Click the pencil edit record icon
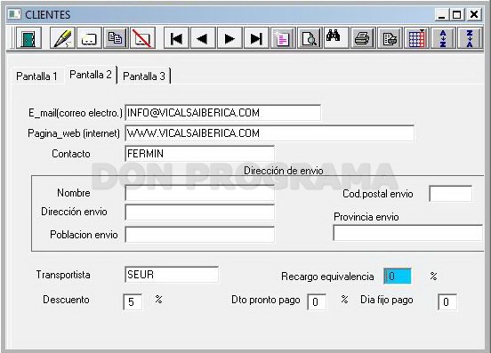Screen dimensions: 491x353 tap(62, 38)
